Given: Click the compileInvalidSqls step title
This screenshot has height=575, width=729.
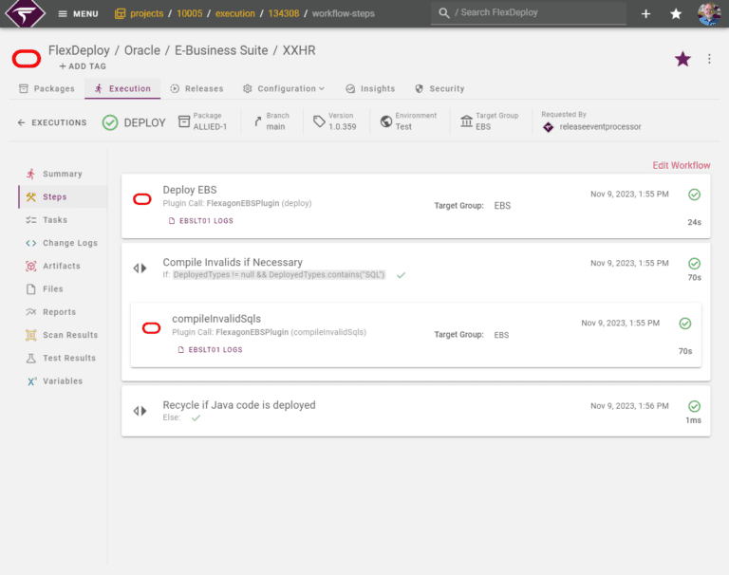Looking at the screenshot, I should 216,319.
